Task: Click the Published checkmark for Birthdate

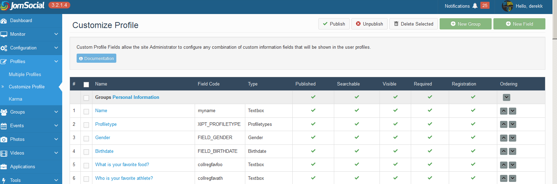Action: click(x=313, y=151)
